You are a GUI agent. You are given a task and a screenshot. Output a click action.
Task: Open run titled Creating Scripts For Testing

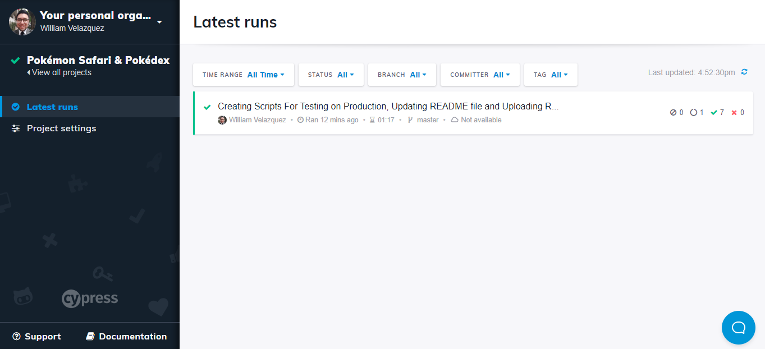point(388,107)
